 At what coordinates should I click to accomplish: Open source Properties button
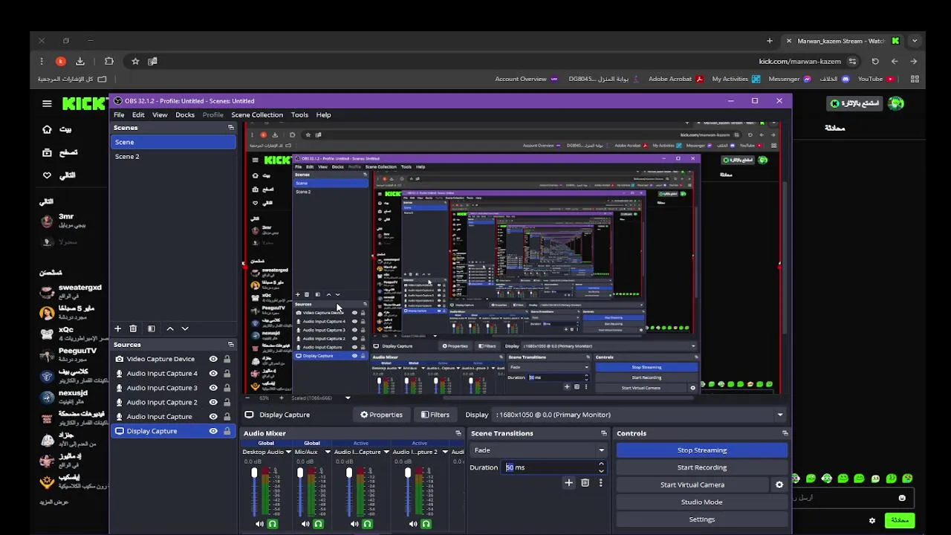(x=381, y=415)
